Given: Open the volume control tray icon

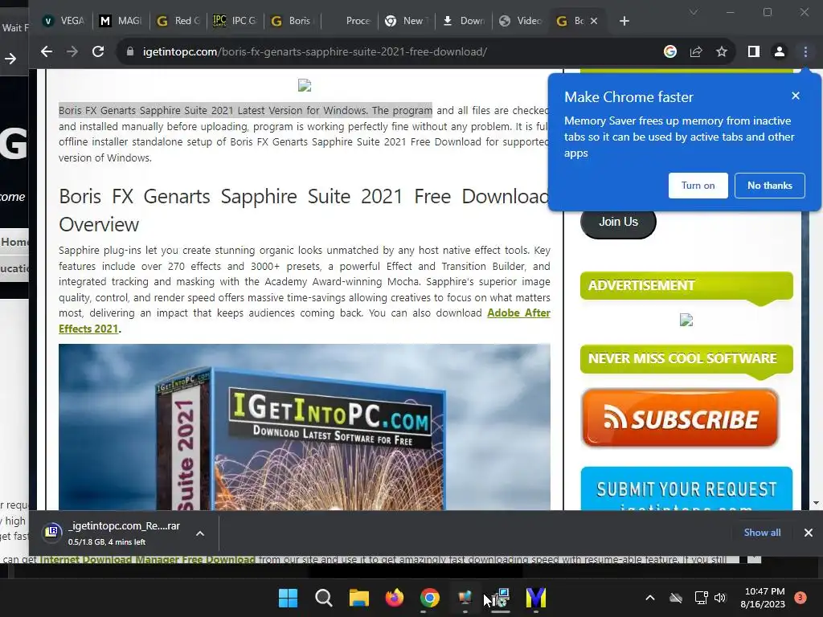Looking at the screenshot, I should pos(720,598).
